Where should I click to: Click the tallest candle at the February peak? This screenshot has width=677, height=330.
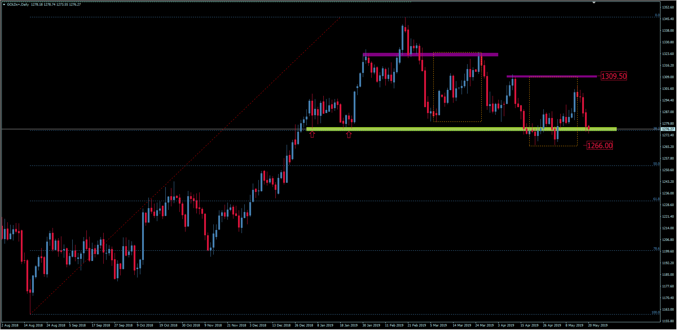click(x=403, y=38)
